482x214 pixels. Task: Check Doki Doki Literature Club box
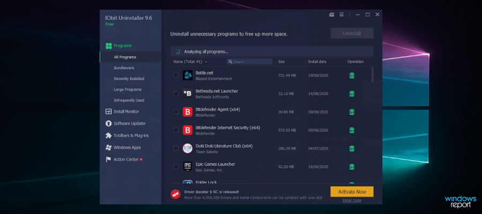click(176, 148)
